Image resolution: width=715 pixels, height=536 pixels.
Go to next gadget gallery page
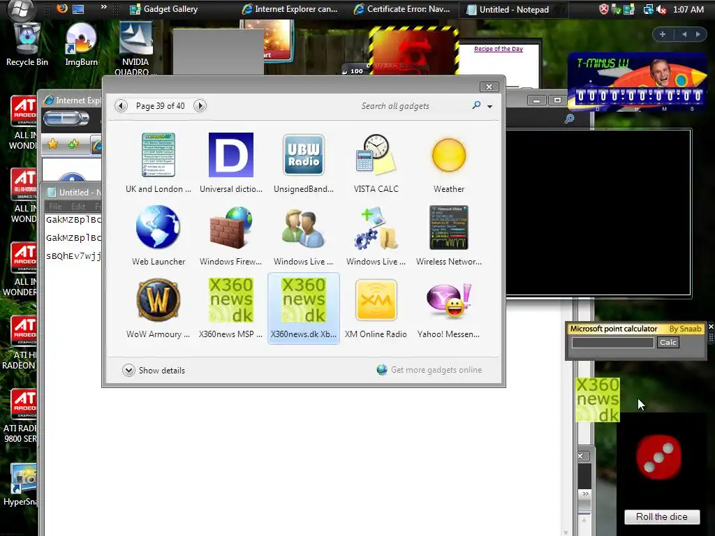[x=200, y=106]
